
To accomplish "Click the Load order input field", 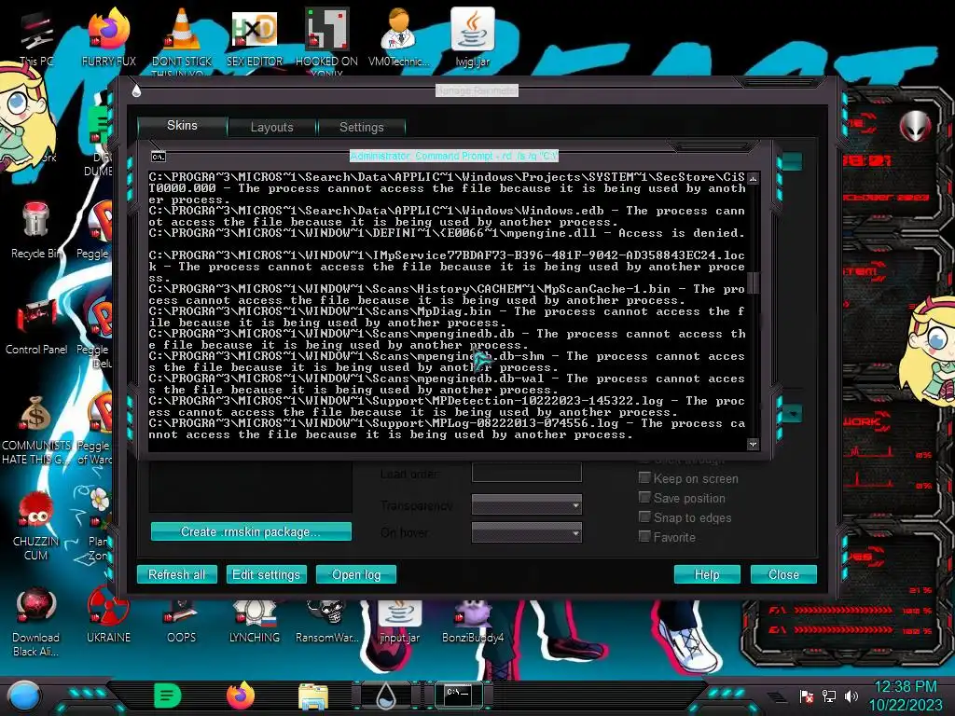I will coord(527,473).
